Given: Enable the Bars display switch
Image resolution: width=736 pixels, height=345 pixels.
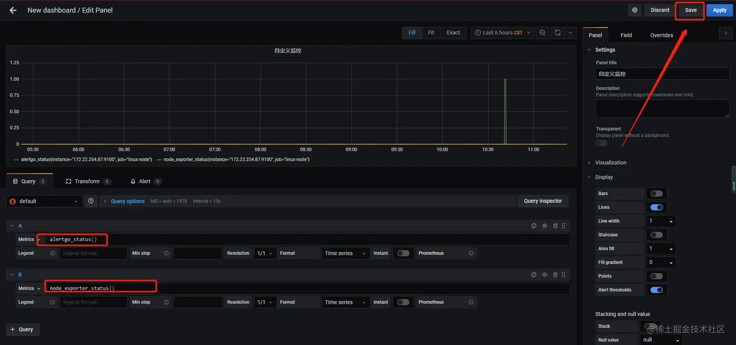Looking at the screenshot, I should click(657, 193).
